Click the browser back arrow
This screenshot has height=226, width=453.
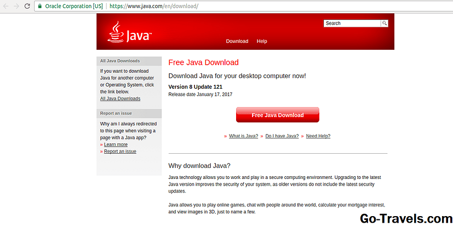point(6,6)
